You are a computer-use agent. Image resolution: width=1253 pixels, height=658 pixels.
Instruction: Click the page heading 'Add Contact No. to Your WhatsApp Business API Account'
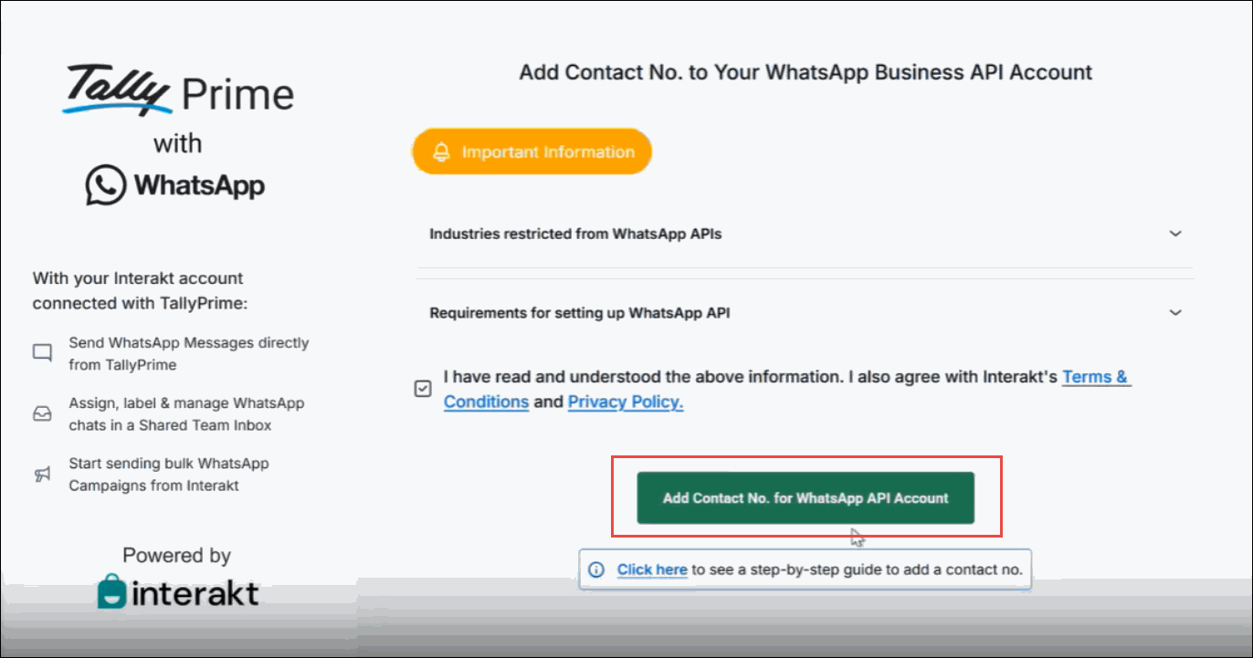click(x=805, y=72)
